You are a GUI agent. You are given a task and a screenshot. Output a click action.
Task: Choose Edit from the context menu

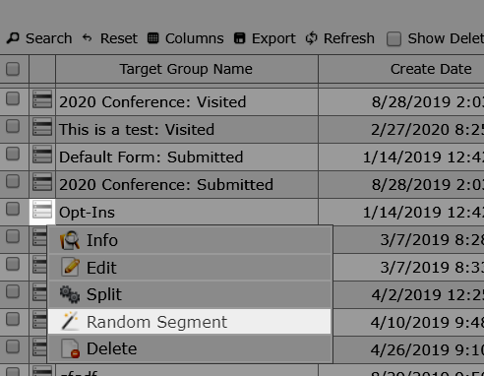190,268
